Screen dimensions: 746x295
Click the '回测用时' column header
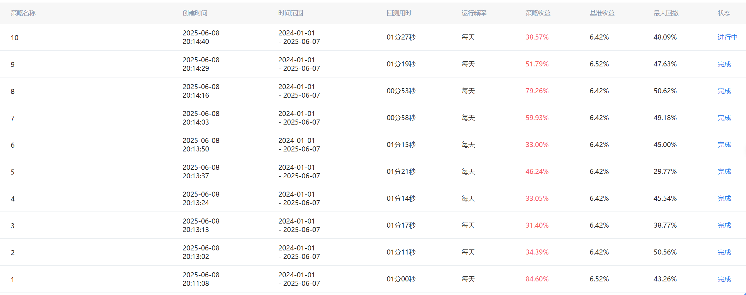399,13
